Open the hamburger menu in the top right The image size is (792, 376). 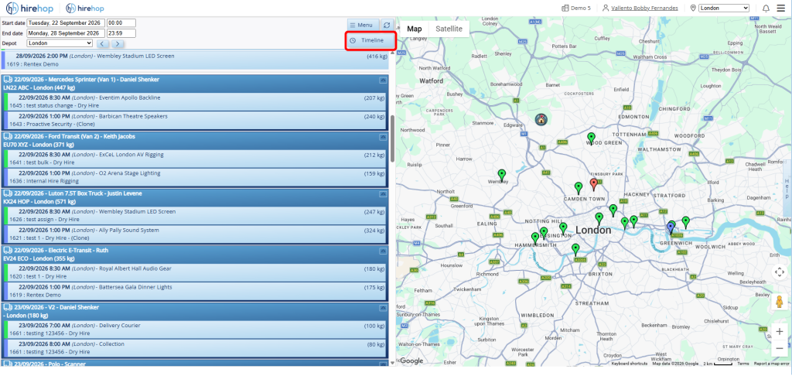tap(781, 8)
